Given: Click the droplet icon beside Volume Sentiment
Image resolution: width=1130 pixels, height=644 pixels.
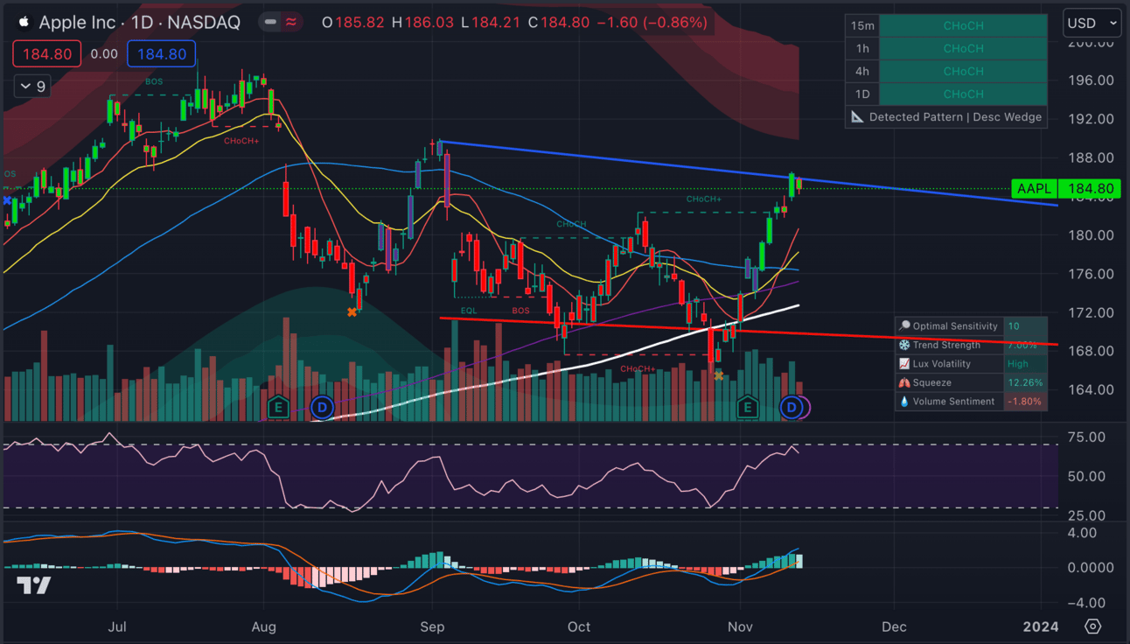Looking at the screenshot, I should [x=904, y=402].
